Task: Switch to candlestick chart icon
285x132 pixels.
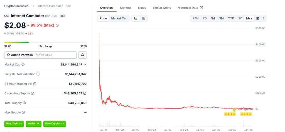Action: [144, 18]
